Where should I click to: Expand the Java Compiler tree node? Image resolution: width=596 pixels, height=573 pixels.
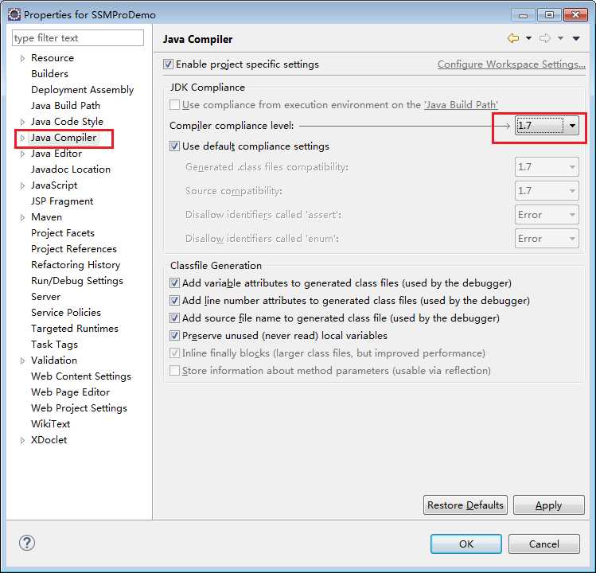click(x=22, y=138)
